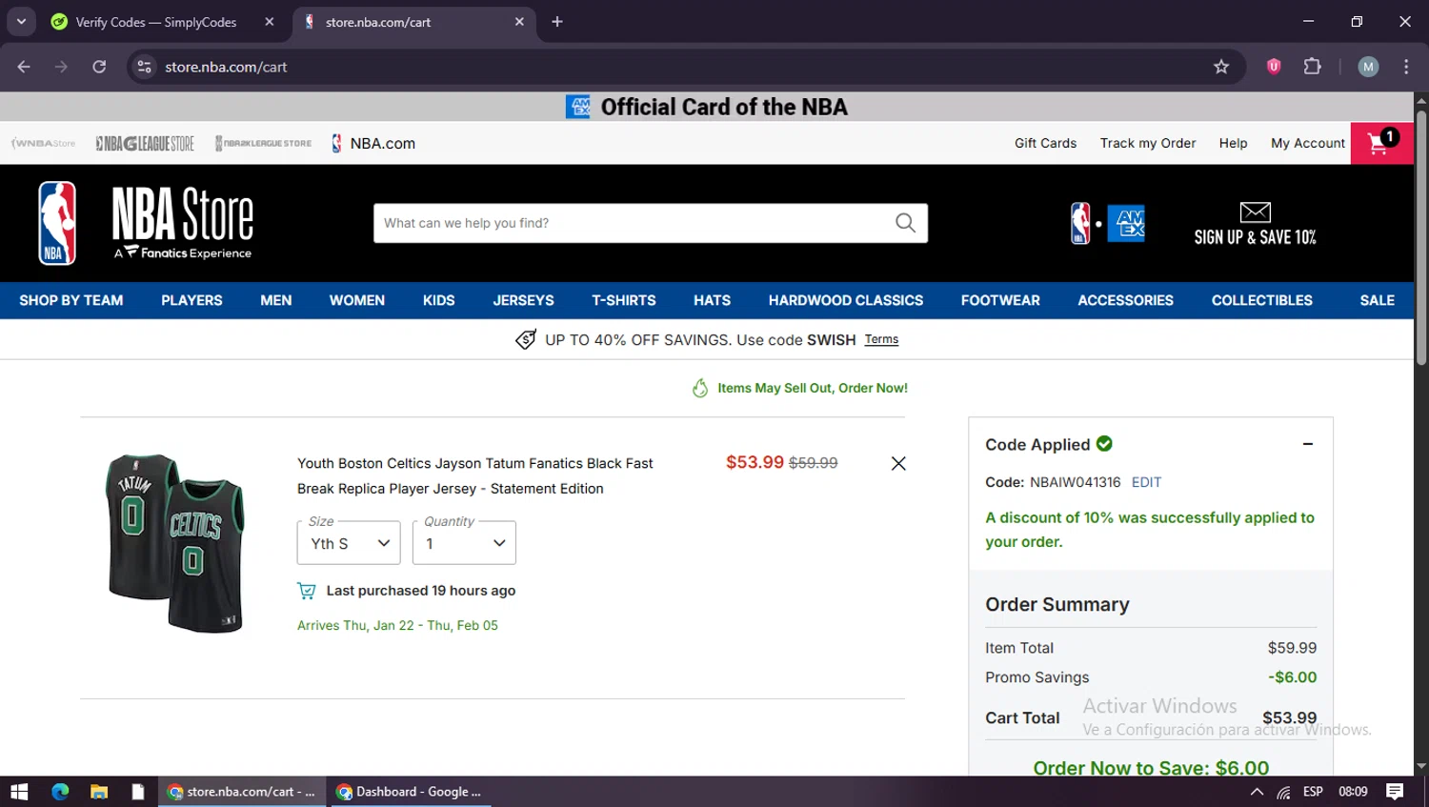Open the NBA 2K League Store logo

pyautogui.click(x=263, y=143)
